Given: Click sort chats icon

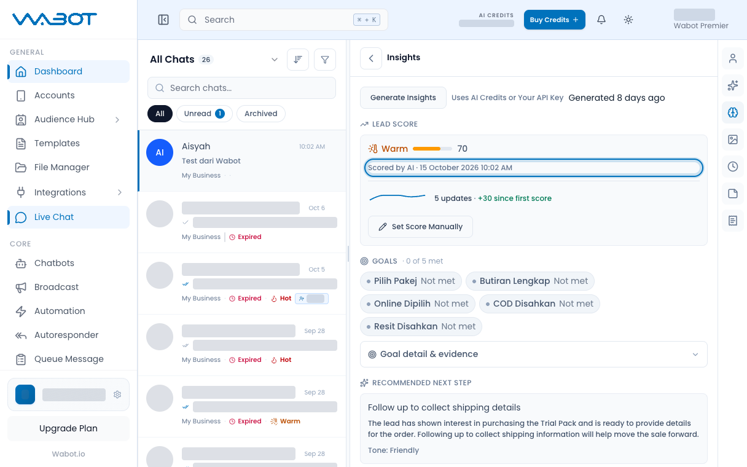Looking at the screenshot, I should tap(298, 60).
